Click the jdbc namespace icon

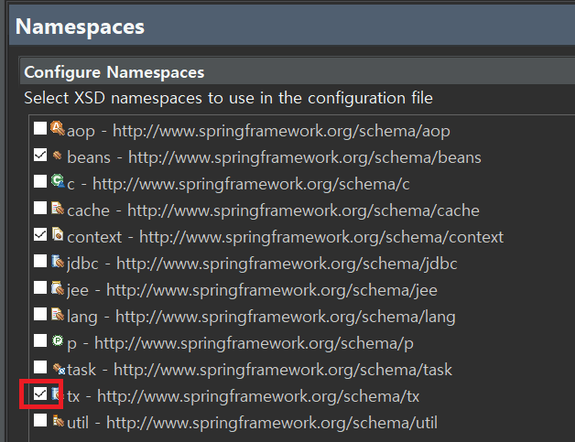click(x=58, y=261)
